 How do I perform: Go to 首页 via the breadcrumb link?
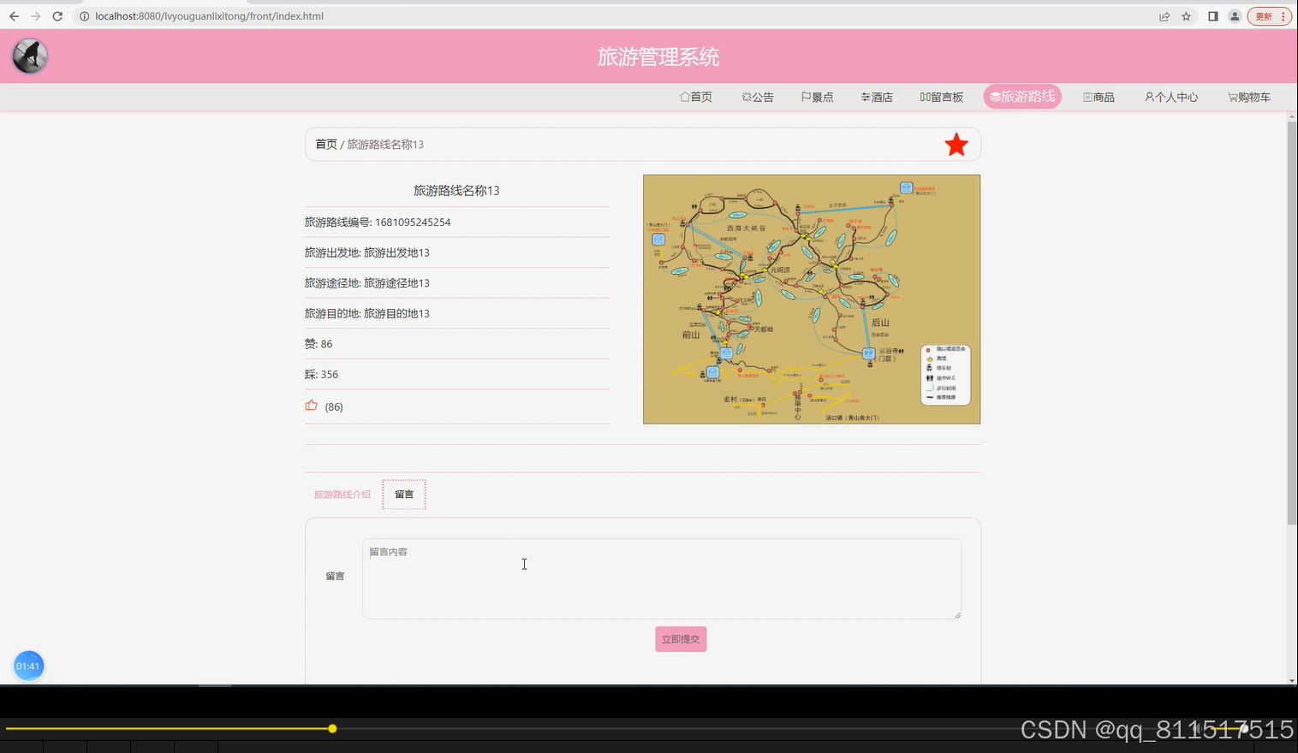pyautogui.click(x=325, y=144)
